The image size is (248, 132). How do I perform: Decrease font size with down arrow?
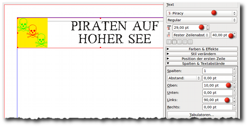pos(208,29)
